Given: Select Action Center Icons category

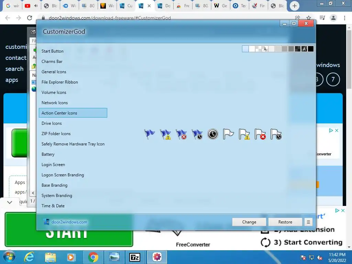Looking at the screenshot, I should (x=73, y=113).
